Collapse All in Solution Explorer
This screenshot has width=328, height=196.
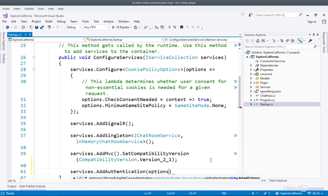pyautogui.click(x=287, y=41)
